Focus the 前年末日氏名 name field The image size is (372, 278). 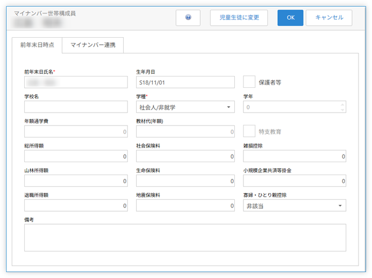(x=76, y=82)
